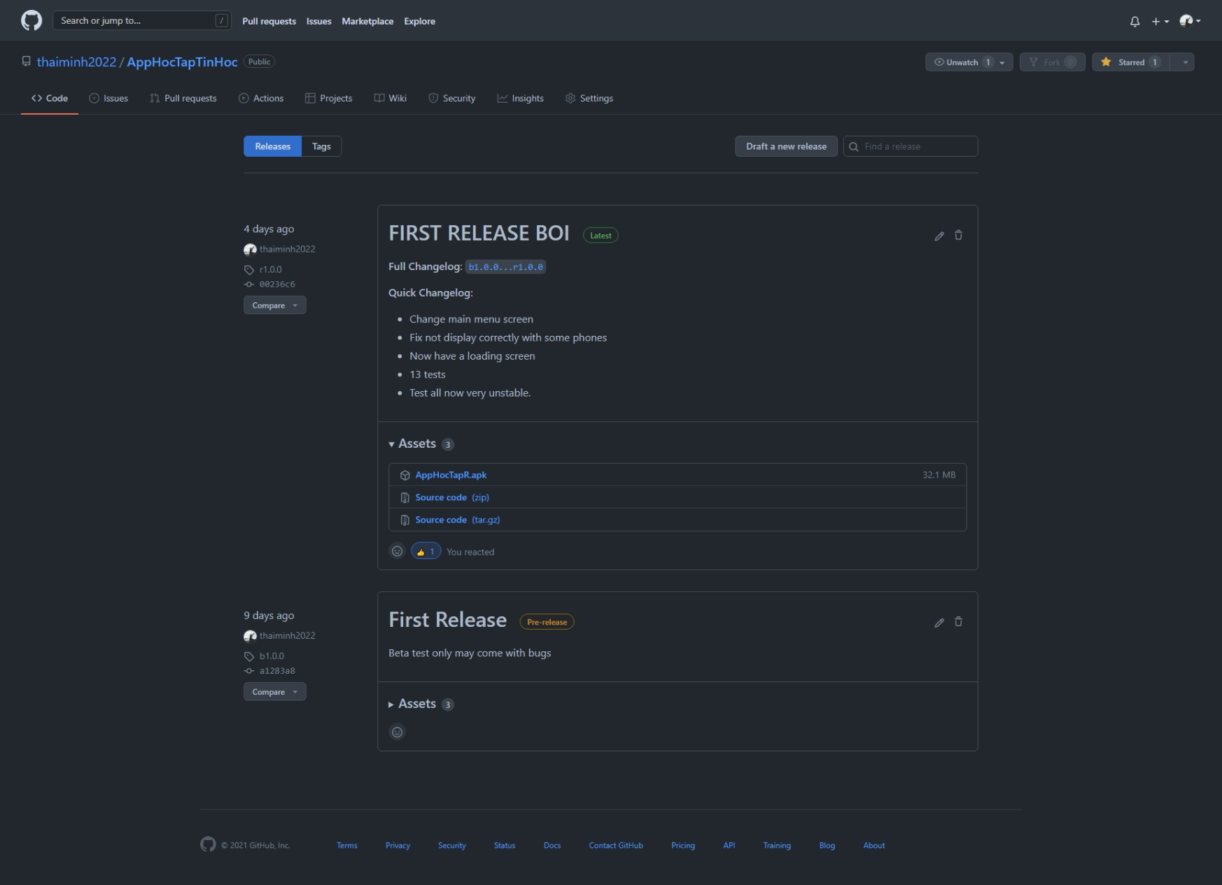Unstar the repository with Starred button
Screen dimensions: 1222x885
coord(1131,62)
